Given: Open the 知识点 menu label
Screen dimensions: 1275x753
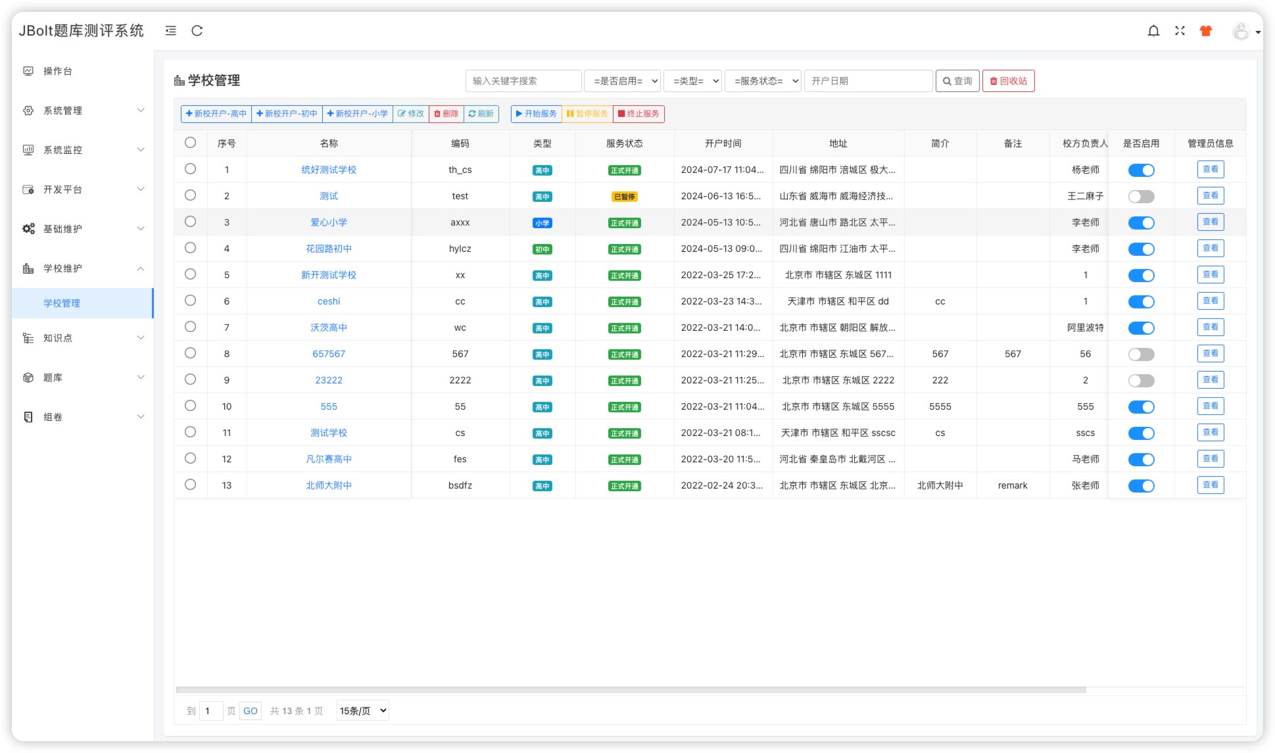Looking at the screenshot, I should pyautogui.click(x=58, y=338).
